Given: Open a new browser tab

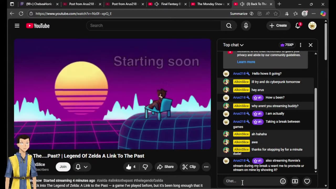Looking at the screenshot, I should click(x=279, y=4).
